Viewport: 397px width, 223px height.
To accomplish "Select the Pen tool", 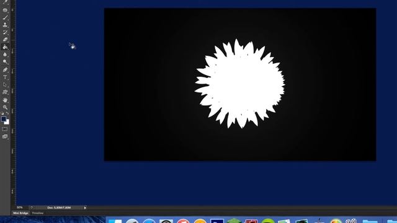I will click(5, 69).
